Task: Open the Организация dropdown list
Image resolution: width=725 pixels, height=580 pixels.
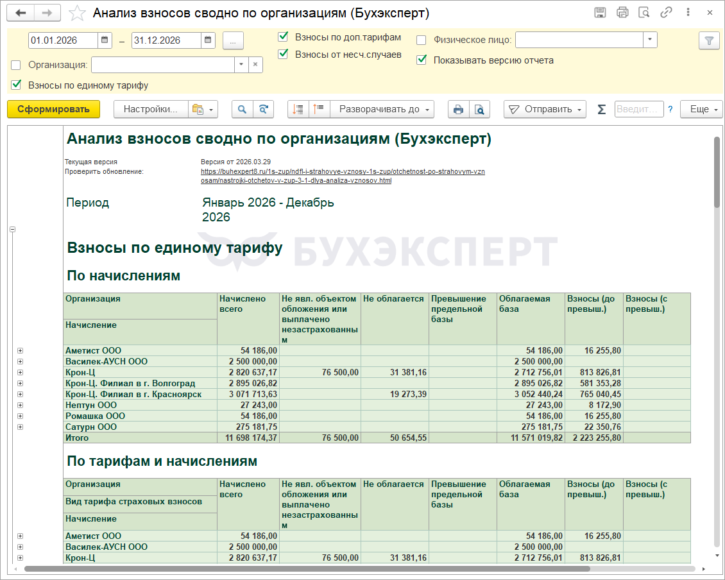Action: point(241,65)
